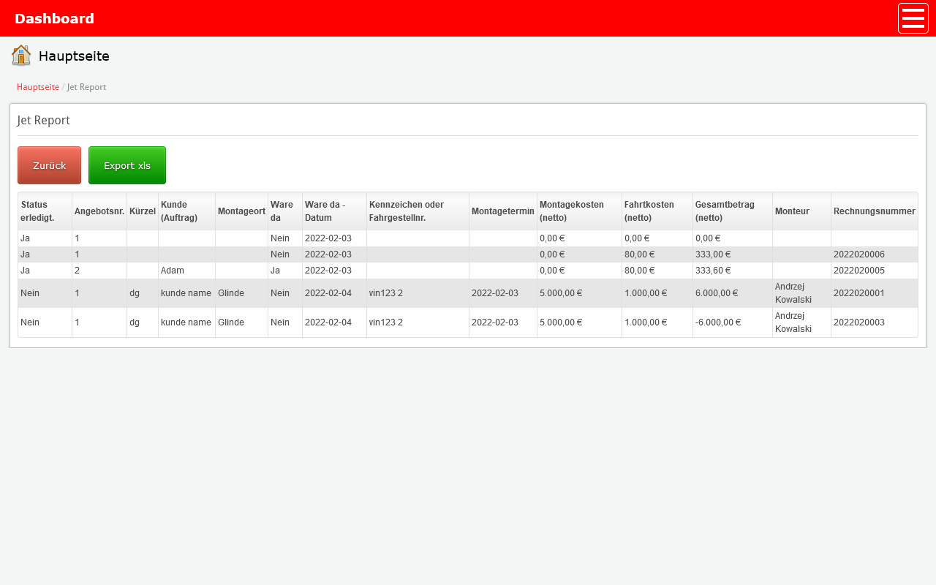Image resolution: width=936 pixels, height=585 pixels.
Task: Follow the Hauptseite breadcrumb link
Action: tap(38, 87)
